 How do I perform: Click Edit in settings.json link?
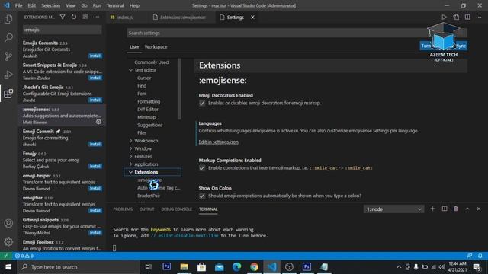pyautogui.click(x=219, y=142)
